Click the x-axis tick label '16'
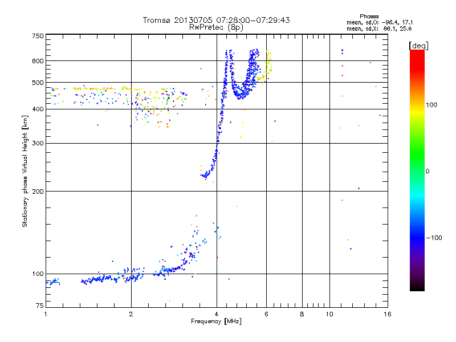This screenshot has width=456, height=342. click(x=388, y=314)
